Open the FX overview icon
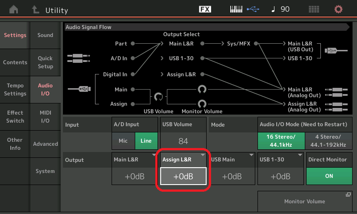The height and width of the screenshot is (214, 357). tap(205, 9)
